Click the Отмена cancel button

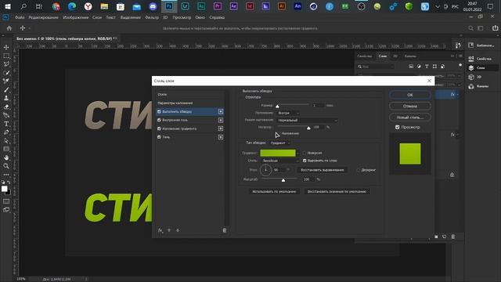pyautogui.click(x=410, y=106)
